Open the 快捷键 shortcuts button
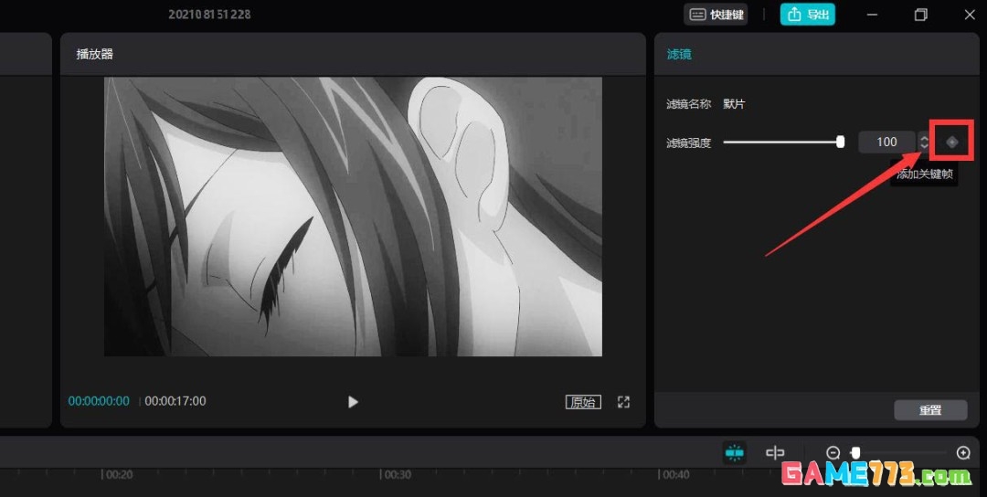Image resolution: width=987 pixels, height=497 pixels. 716,15
